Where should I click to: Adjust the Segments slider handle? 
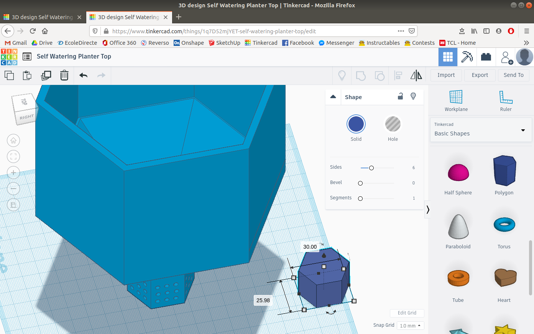click(x=360, y=199)
